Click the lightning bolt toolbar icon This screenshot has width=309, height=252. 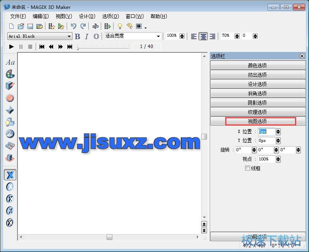tap(129, 26)
